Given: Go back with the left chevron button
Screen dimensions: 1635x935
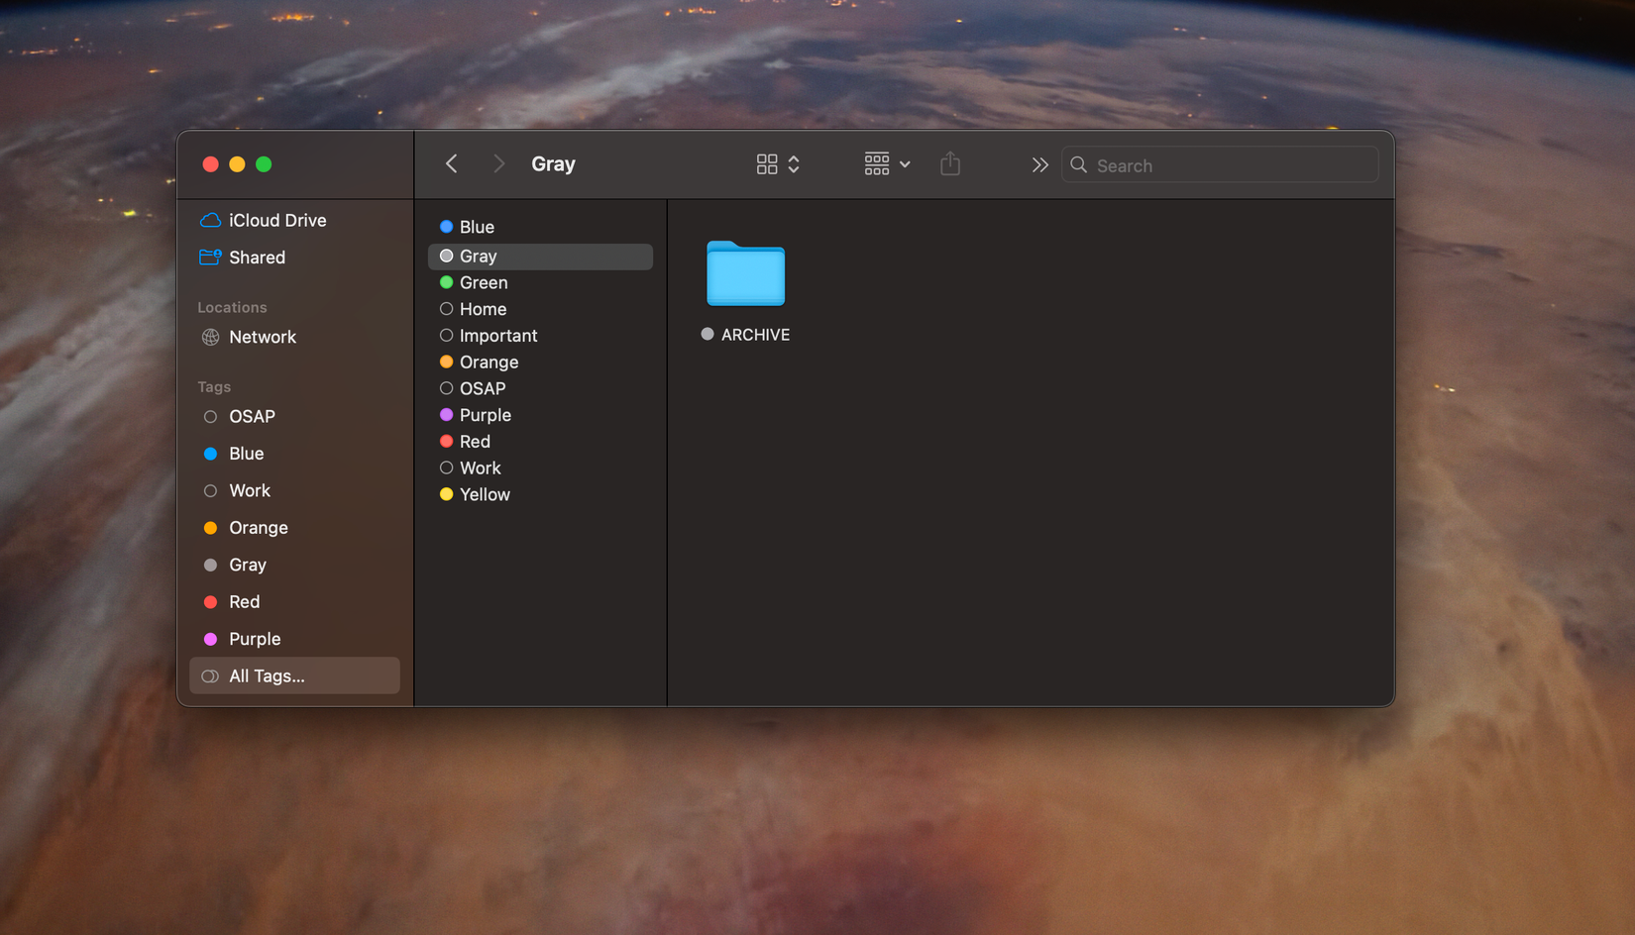Looking at the screenshot, I should (x=451, y=164).
